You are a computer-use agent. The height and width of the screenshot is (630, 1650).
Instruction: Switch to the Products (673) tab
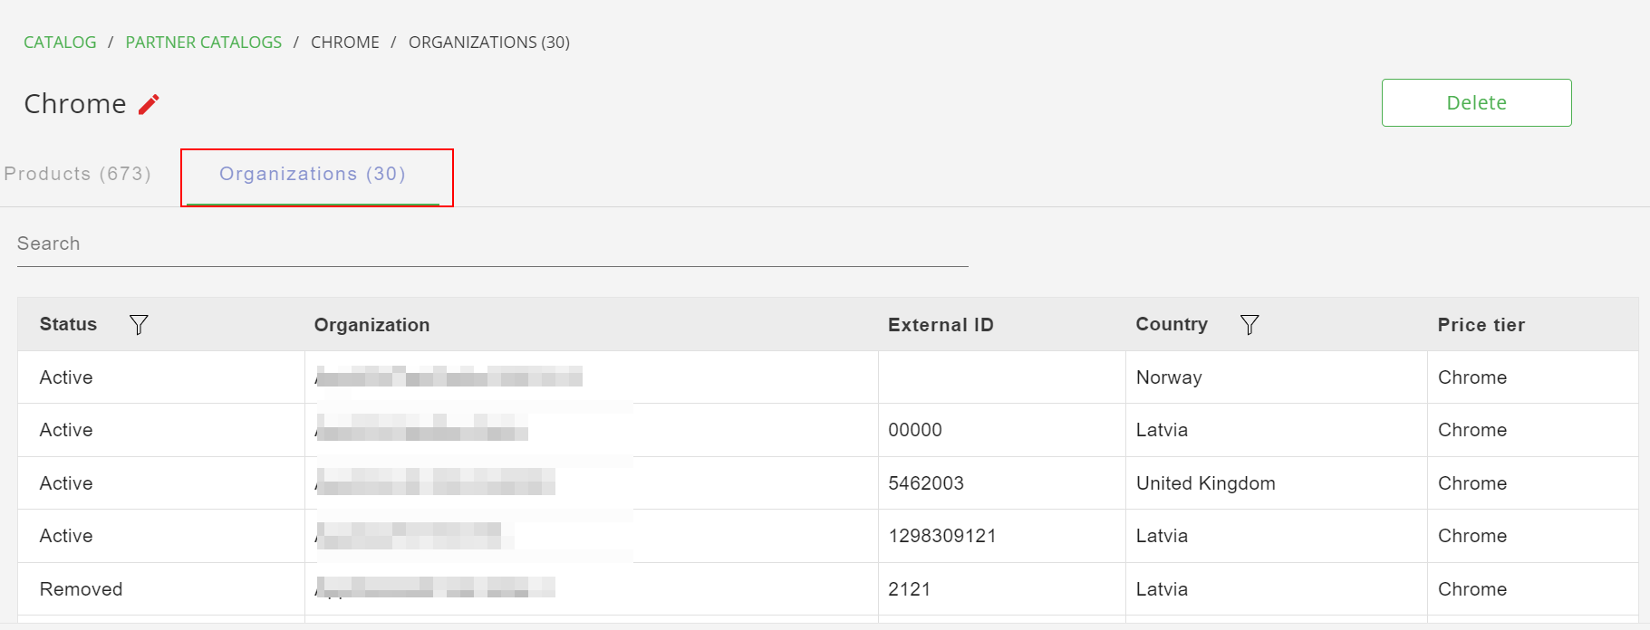[x=78, y=174]
